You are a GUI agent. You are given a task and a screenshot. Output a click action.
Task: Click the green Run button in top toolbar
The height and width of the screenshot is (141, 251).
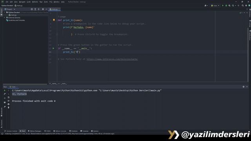coord(223,5)
